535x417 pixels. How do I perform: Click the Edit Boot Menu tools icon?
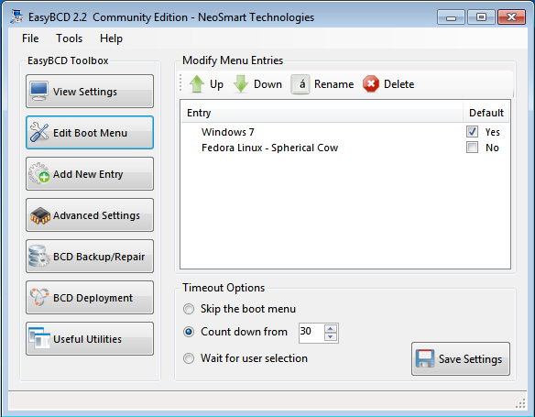38,132
